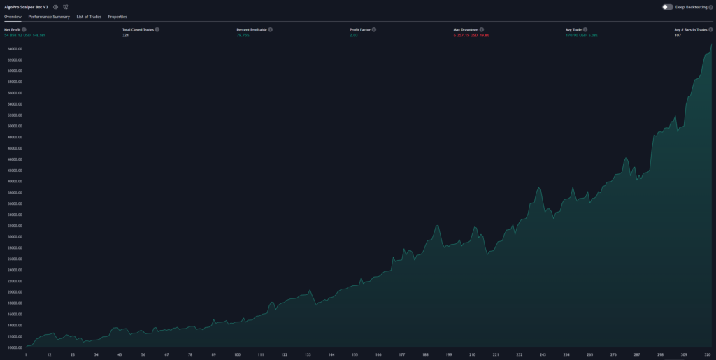716x360 pixels.
Task: Click the 32000.00 label on the y-axis
Action: 14,225
